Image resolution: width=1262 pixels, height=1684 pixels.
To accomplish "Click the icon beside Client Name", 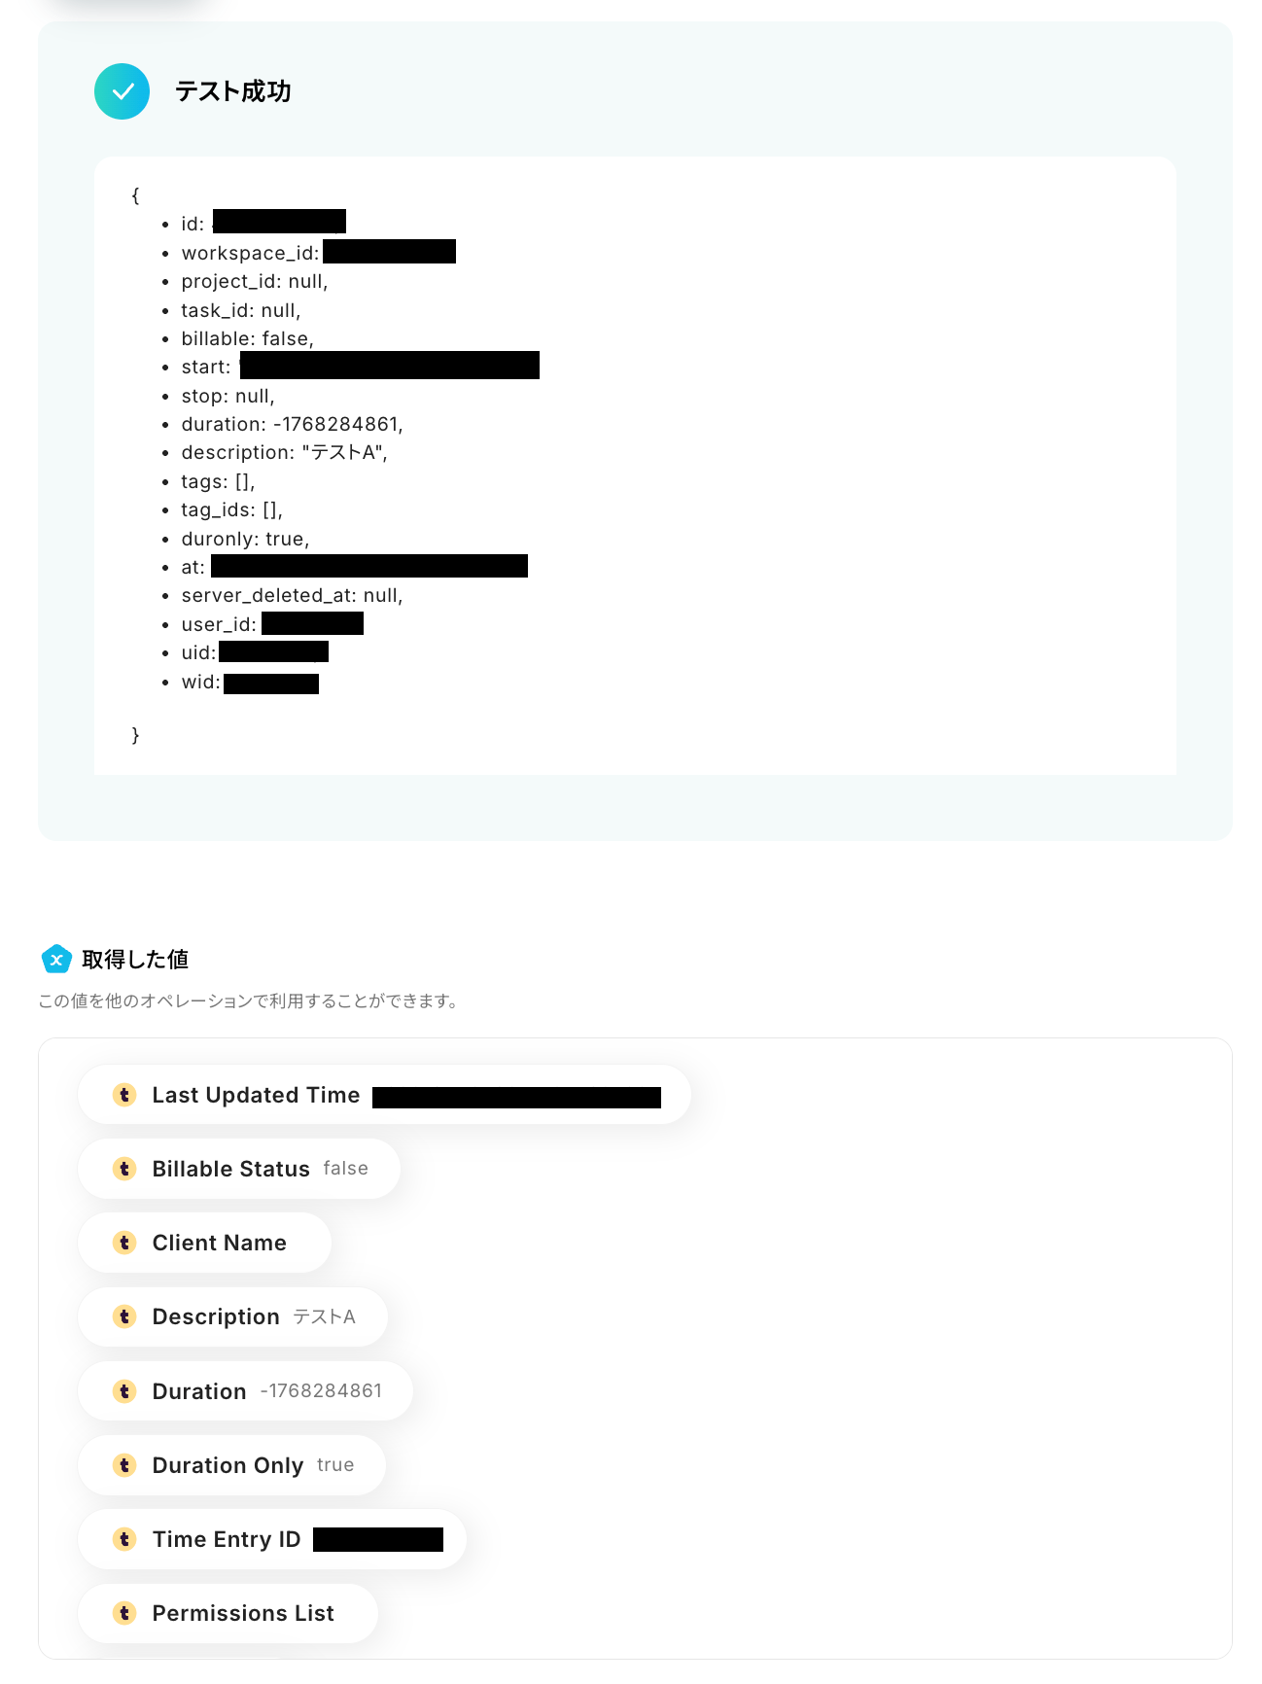I will (124, 1243).
